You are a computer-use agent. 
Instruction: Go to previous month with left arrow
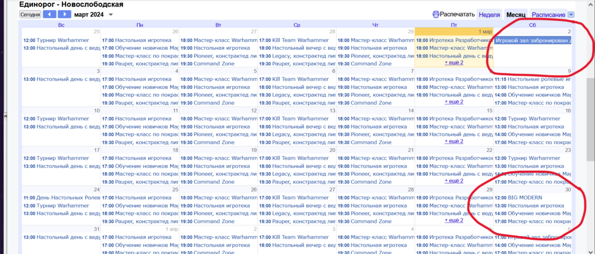49,14
